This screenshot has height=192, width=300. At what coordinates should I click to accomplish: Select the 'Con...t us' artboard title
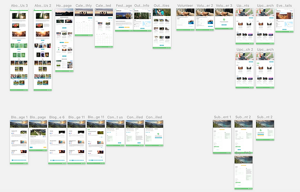[x=115, y=117]
